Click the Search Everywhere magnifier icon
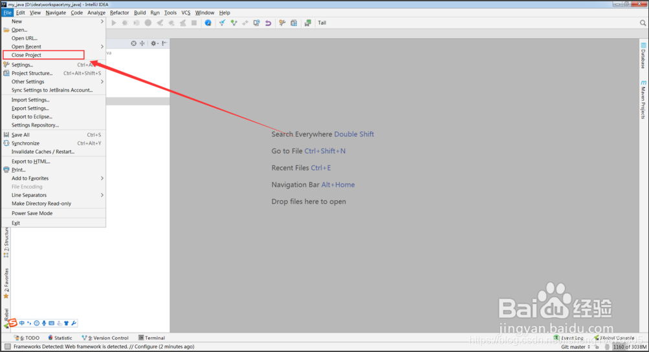The image size is (649, 352). 643,23
